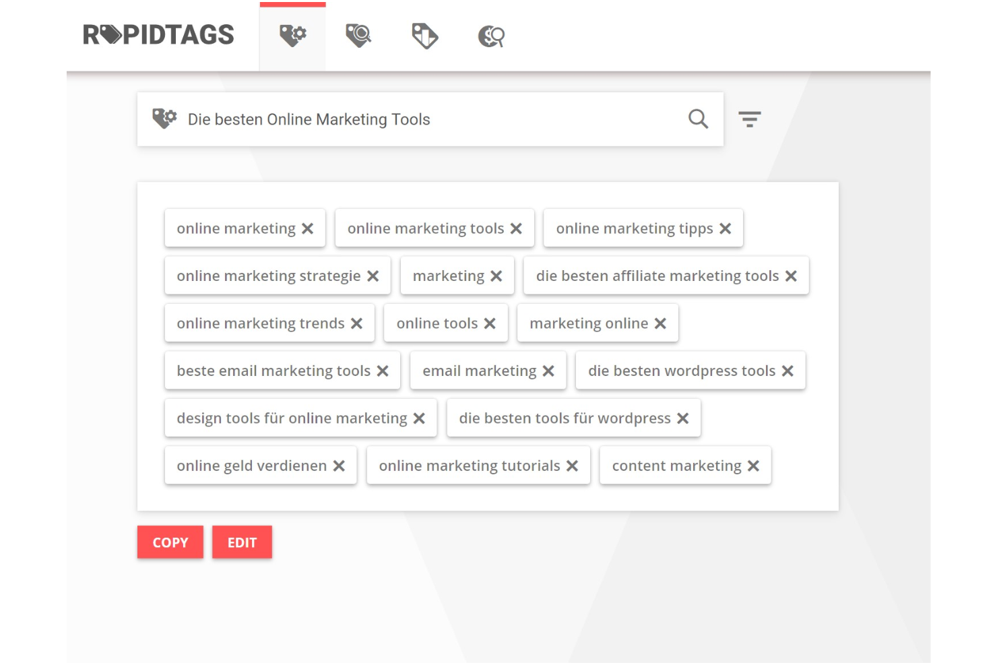Click the coin search monetization icon

490,35
